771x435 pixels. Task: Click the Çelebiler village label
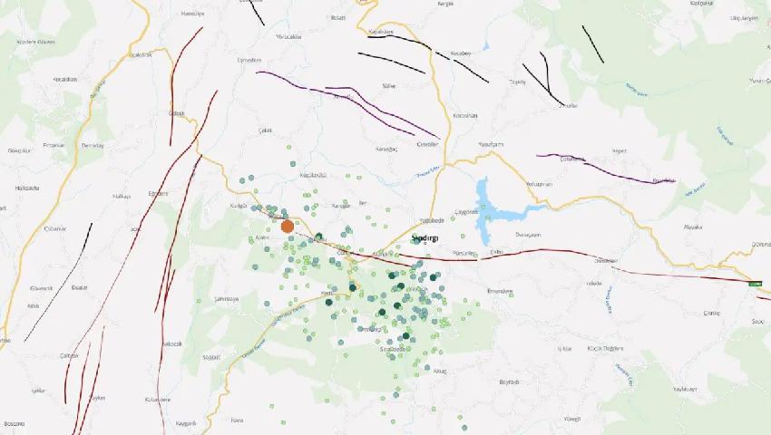(x=427, y=144)
